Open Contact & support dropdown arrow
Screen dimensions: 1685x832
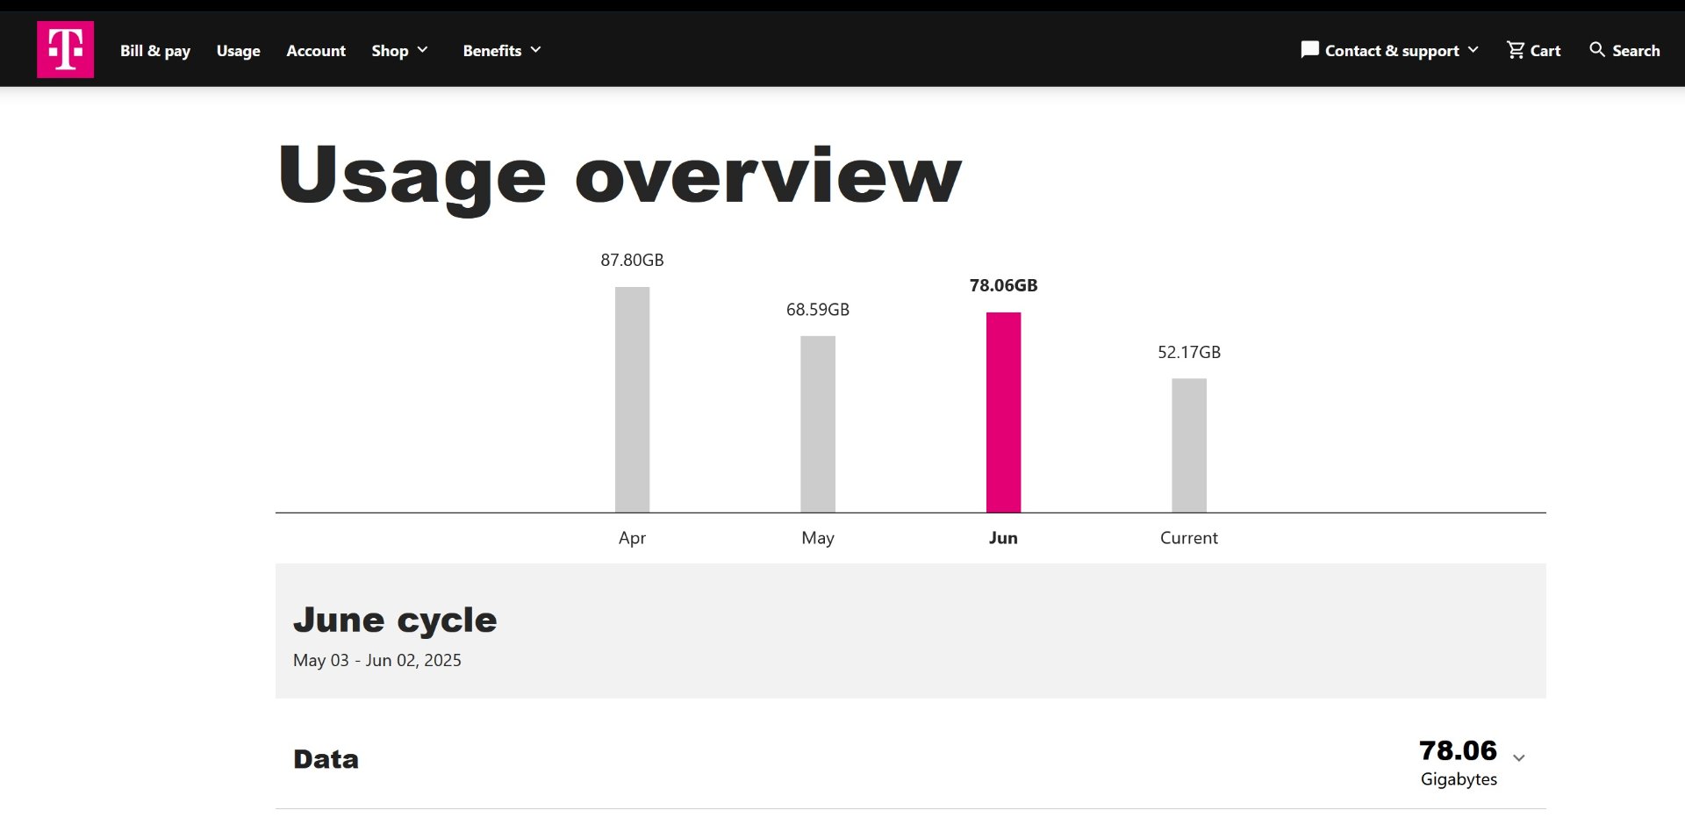tap(1473, 50)
